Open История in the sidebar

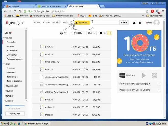pyautogui.click(x=9, y=96)
